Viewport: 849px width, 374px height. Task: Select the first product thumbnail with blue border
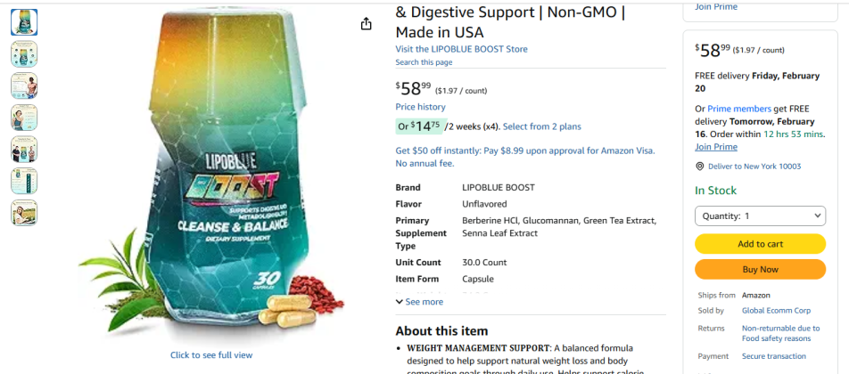24,22
